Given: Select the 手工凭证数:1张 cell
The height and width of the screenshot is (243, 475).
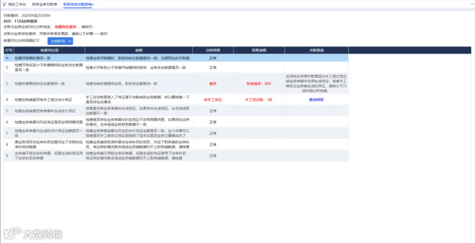Looking at the screenshot, I should pos(259,100).
